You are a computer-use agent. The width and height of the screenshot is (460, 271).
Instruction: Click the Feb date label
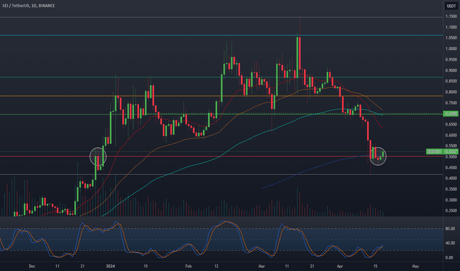tap(189, 266)
